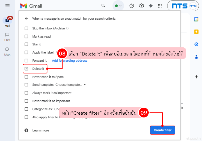Enable the Categorize as checkbox
Screen dimensions: 202x141
pyautogui.click(x=26, y=109)
